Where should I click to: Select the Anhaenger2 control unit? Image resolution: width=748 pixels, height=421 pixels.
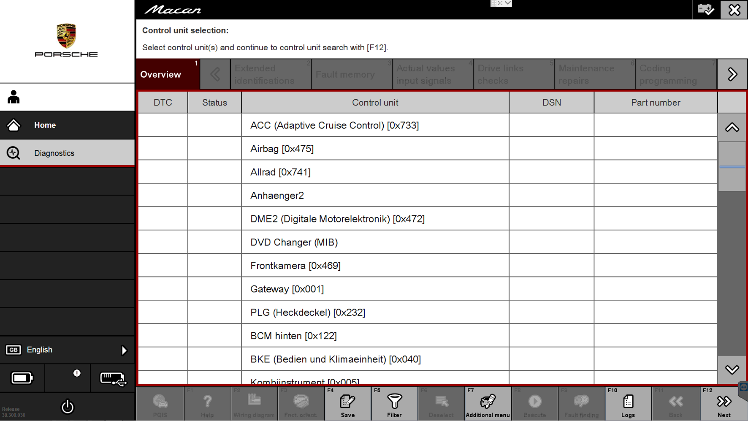pos(428,196)
